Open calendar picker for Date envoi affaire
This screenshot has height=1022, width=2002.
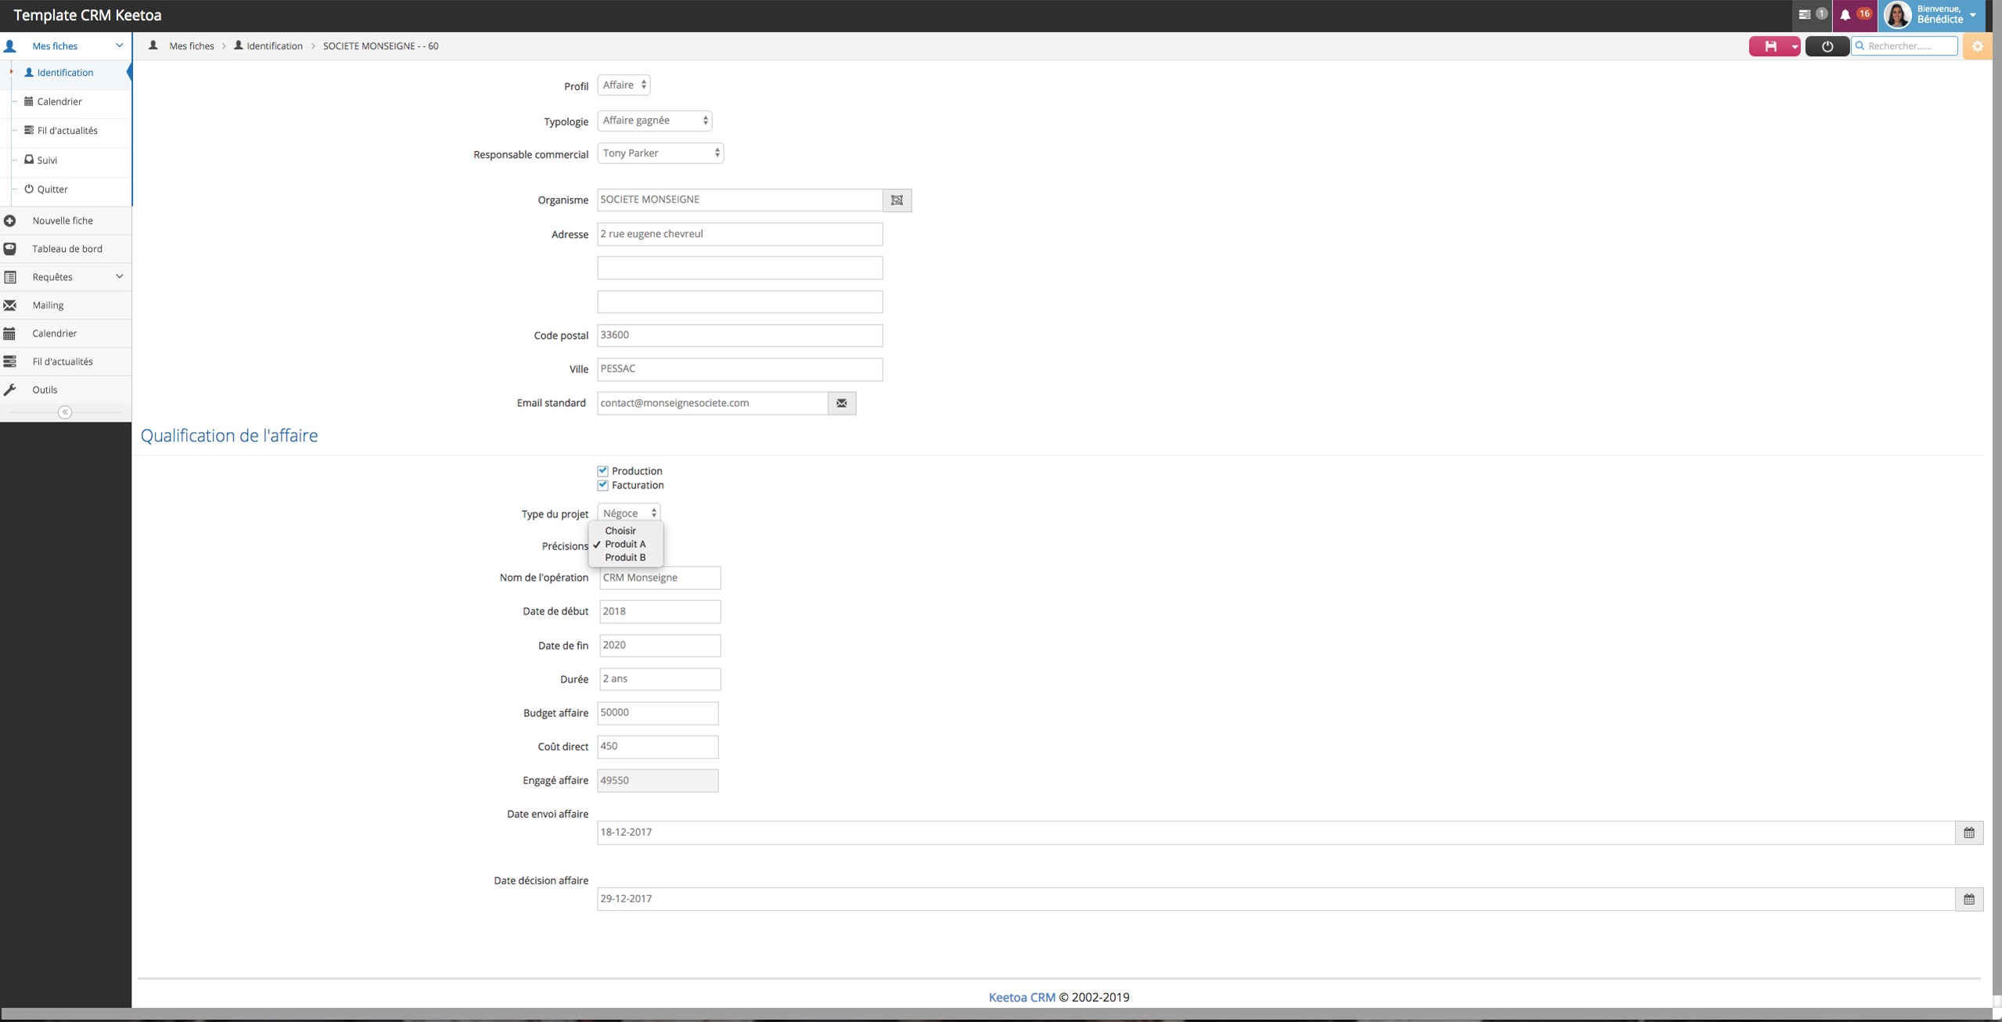[1968, 833]
